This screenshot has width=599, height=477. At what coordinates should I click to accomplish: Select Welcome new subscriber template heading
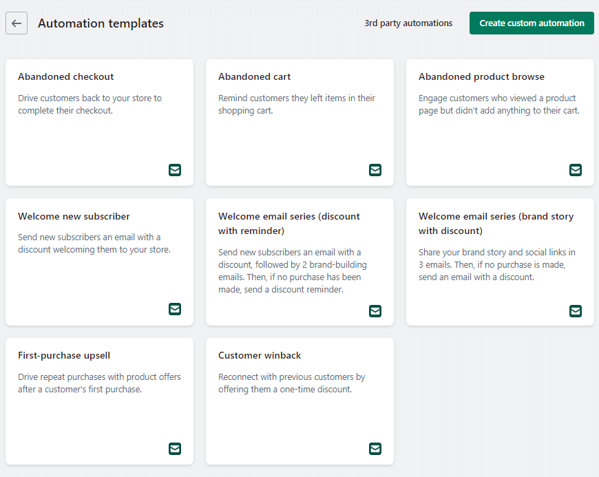click(74, 217)
